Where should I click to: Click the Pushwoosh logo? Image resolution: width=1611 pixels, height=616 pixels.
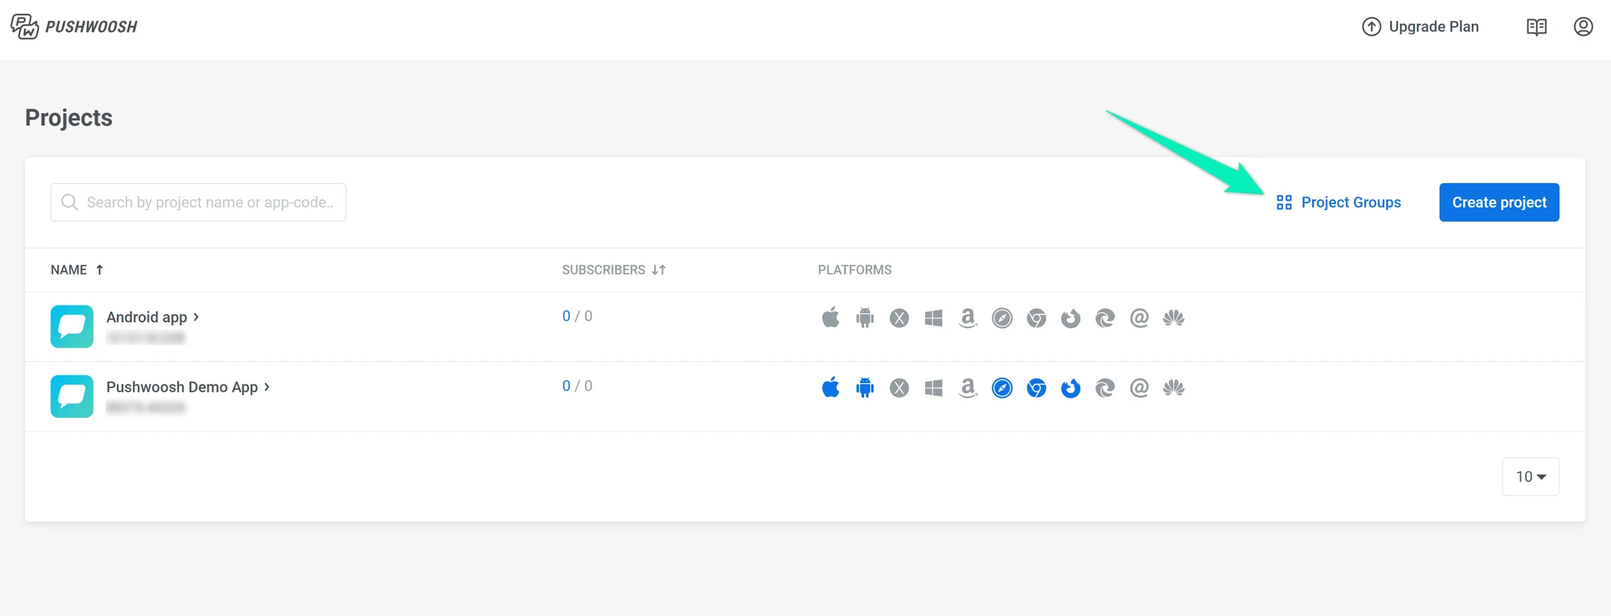[74, 27]
